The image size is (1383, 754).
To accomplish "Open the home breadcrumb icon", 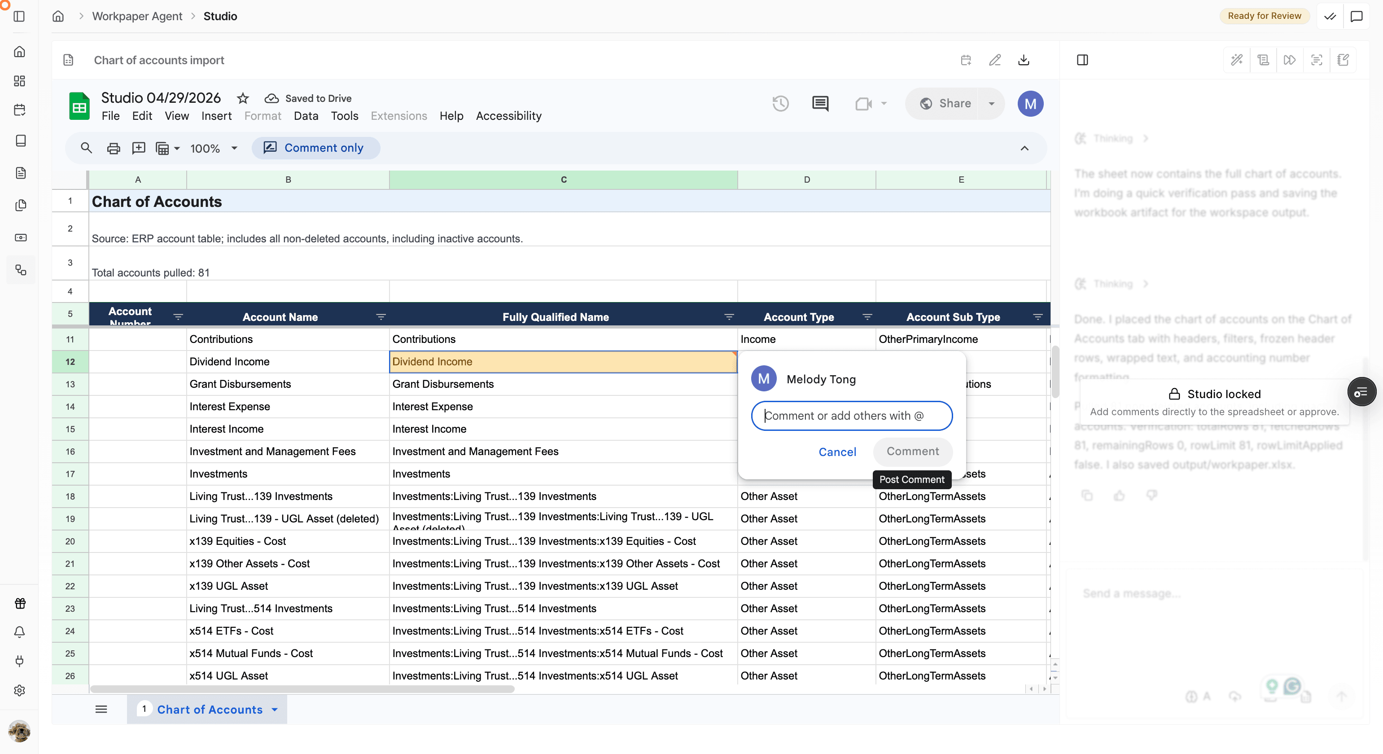I will [58, 16].
